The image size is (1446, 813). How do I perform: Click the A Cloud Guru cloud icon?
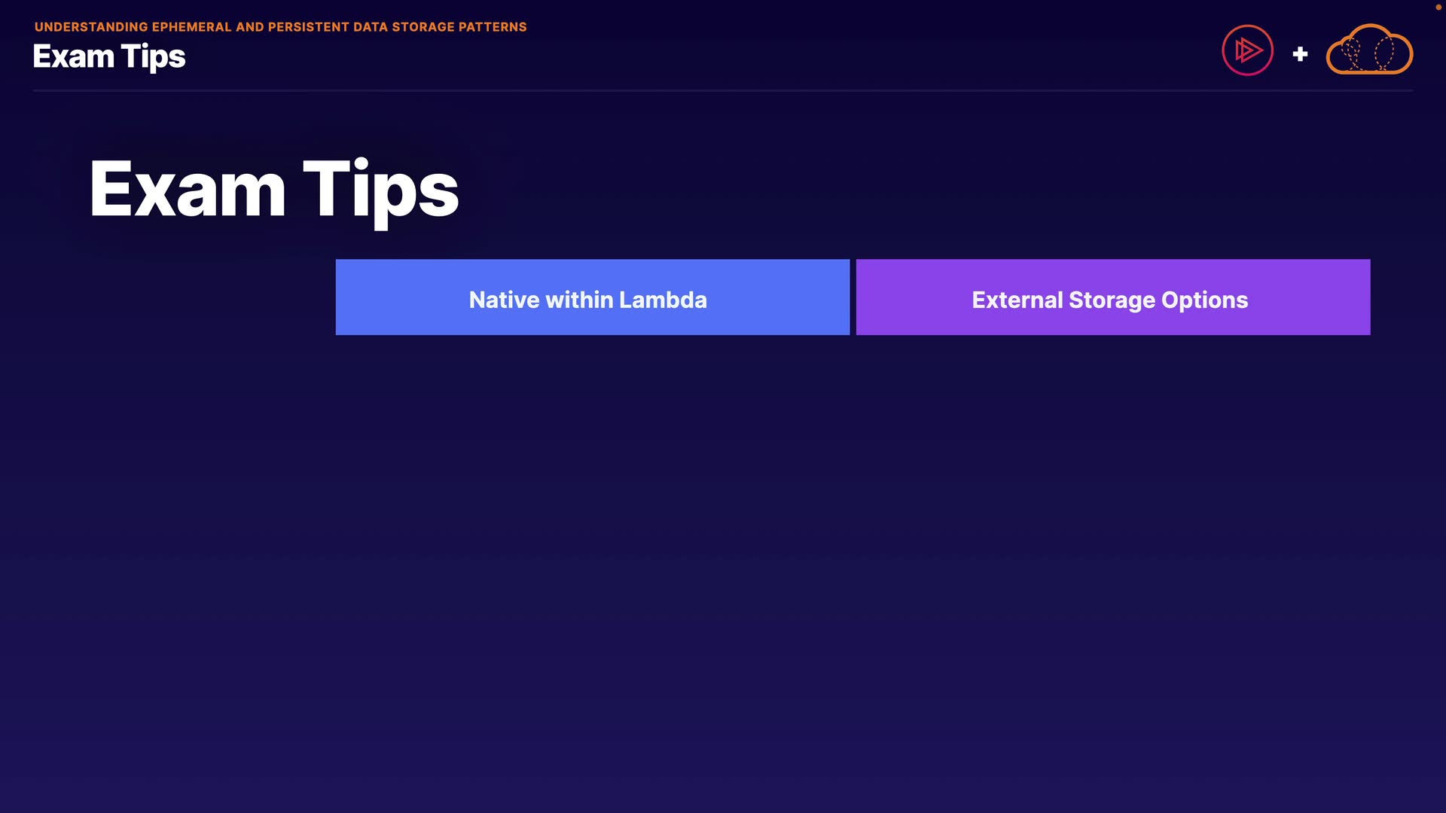(x=1369, y=50)
